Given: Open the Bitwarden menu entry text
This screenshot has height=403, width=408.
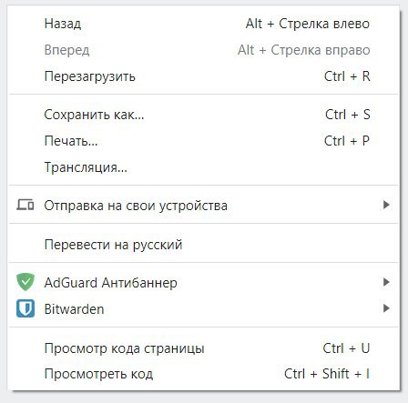Looking at the screenshot, I should pyautogui.click(x=74, y=309).
